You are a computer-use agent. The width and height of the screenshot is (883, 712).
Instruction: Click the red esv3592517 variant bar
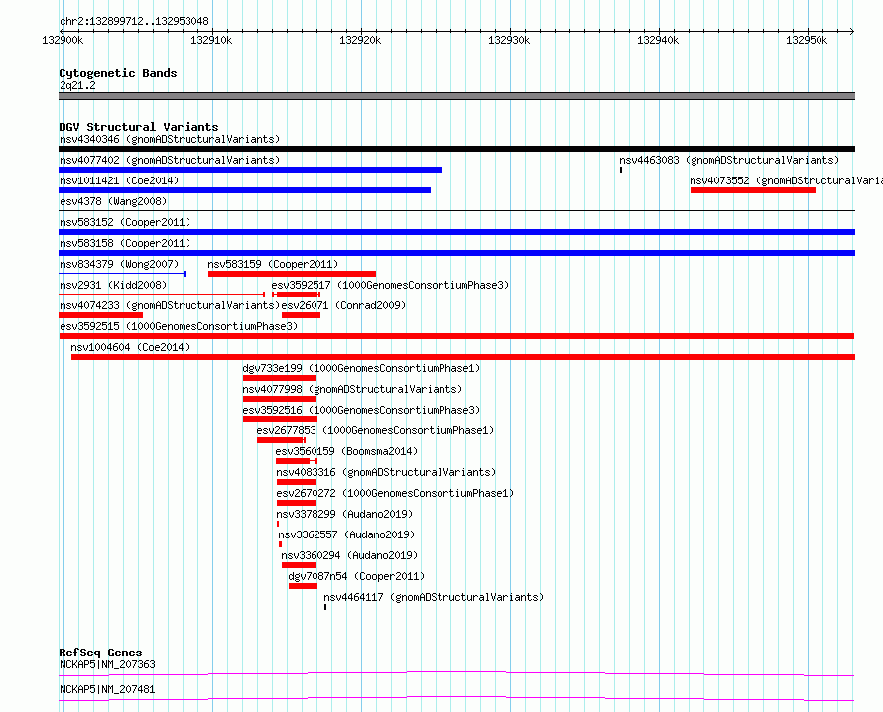click(x=297, y=295)
